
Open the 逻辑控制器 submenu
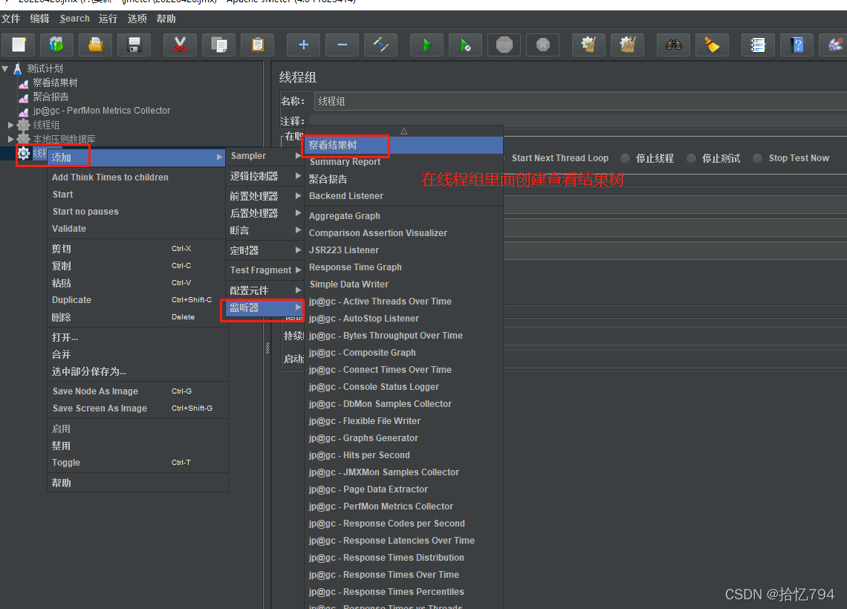tap(265, 176)
